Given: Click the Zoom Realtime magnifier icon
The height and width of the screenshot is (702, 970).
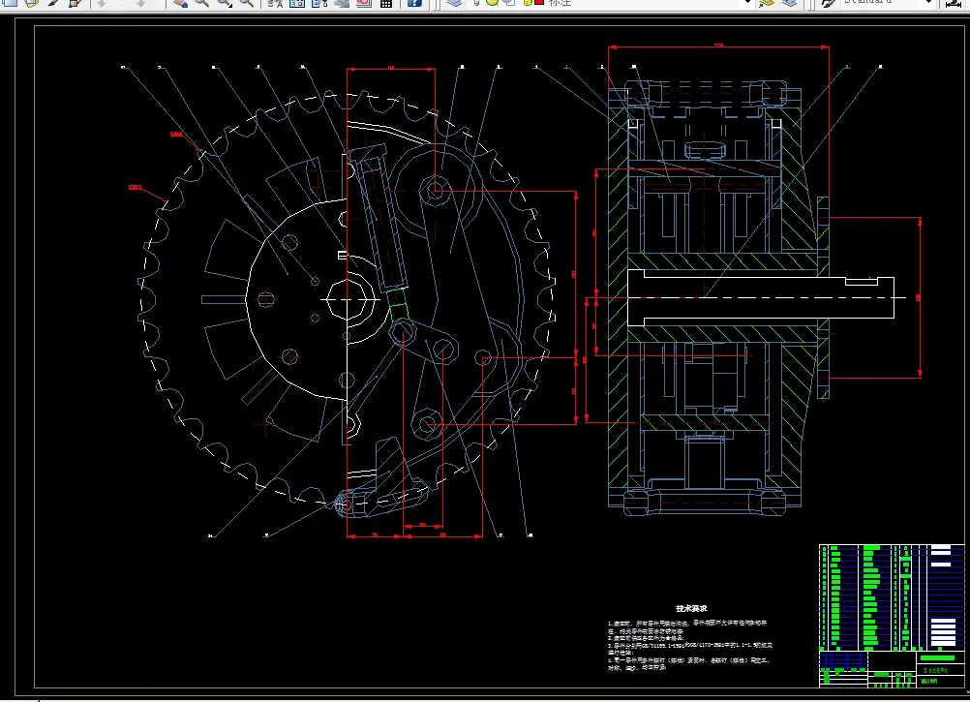Looking at the screenshot, I should [202, 3].
